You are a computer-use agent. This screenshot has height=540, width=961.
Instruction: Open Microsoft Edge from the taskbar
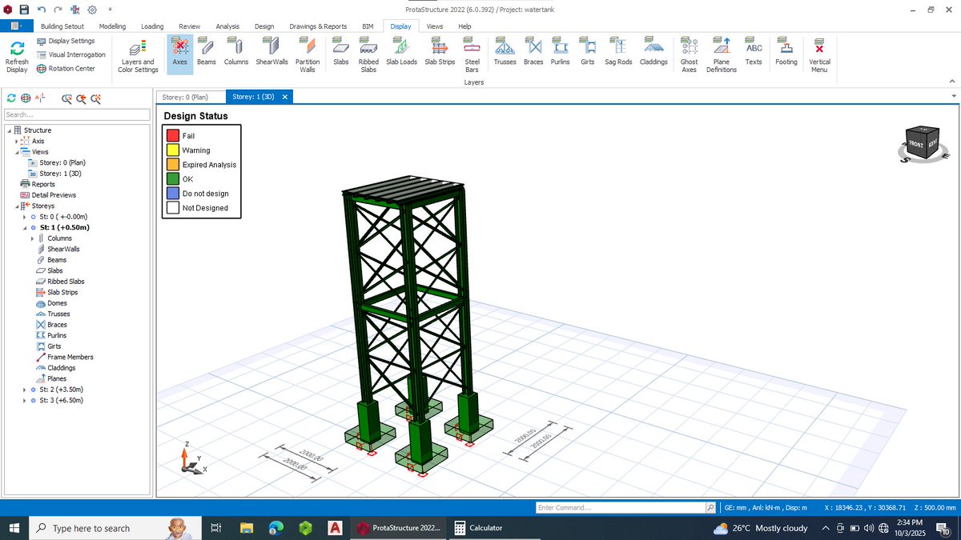pos(276,528)
